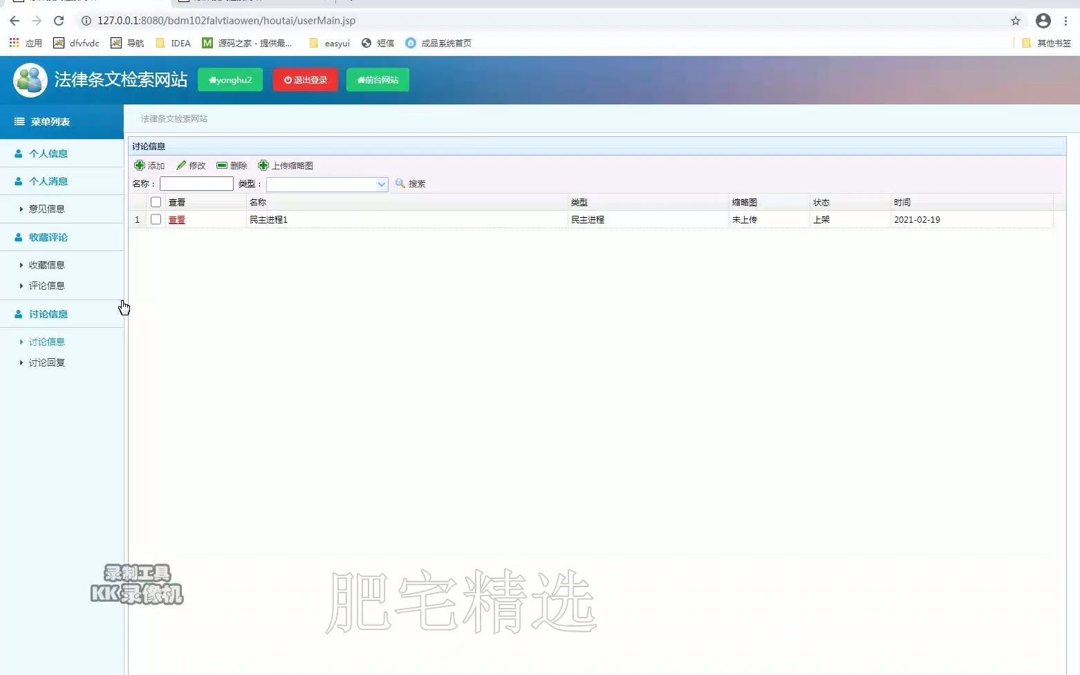This screenshot has width=1080, height=675.
Task: Open the easyui bookmarks folder
Action: pos(329,43)
